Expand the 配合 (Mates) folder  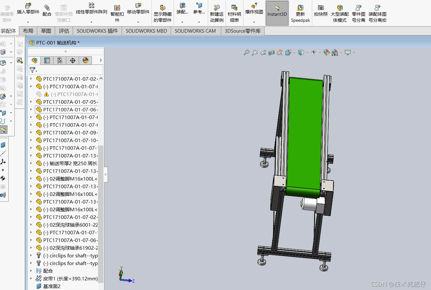coord(31,271)
